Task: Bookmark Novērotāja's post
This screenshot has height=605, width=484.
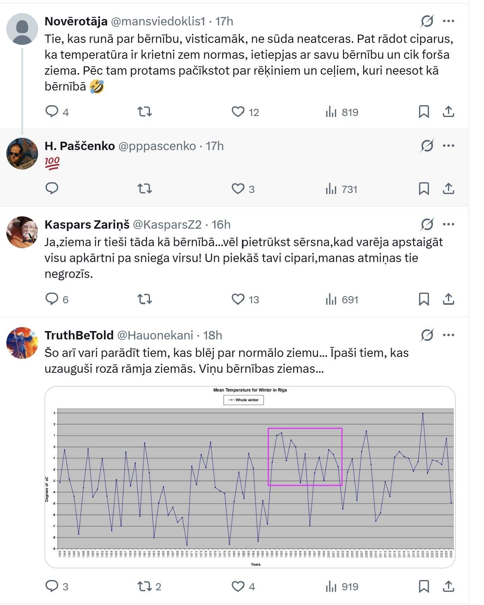Action: [x=424, y=112]
